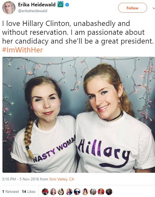Screen dimensions: 155x197
Task: Enlarge the attached photo of two women
Action: tap(79, 115)
